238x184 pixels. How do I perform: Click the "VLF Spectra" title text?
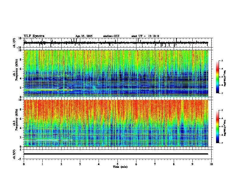34,36
